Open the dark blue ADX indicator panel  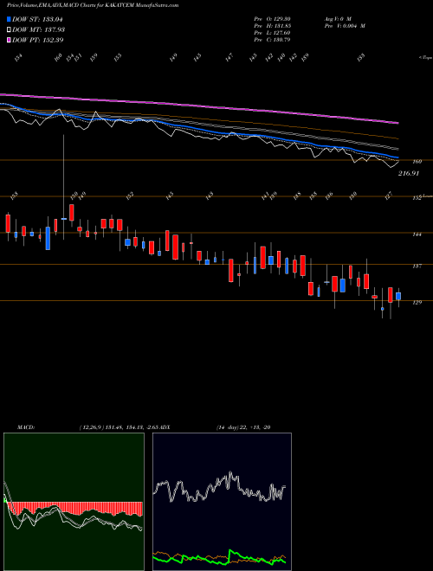(222, 502)
